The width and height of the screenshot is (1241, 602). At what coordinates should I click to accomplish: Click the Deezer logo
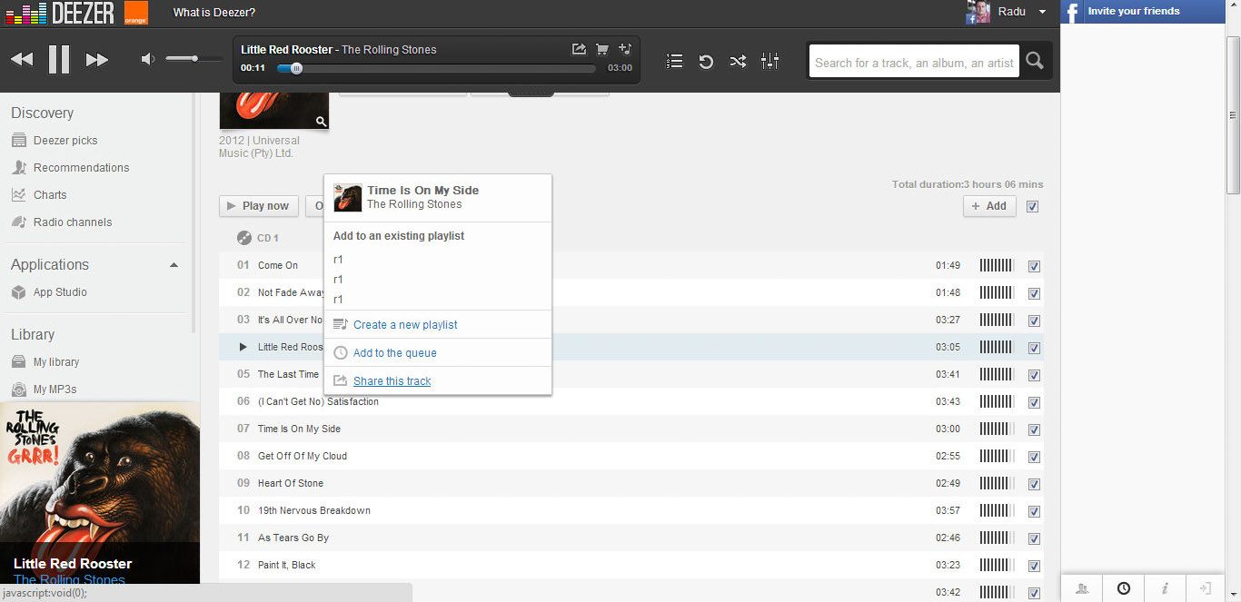click(60, 13)
